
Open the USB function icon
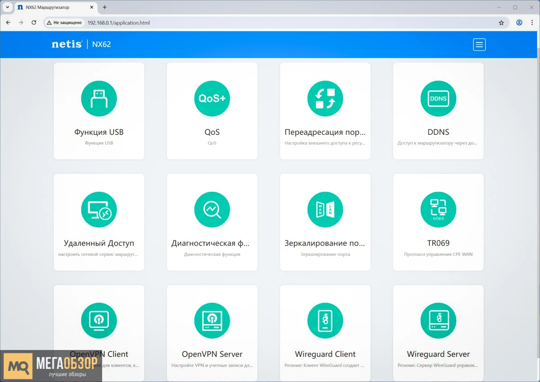[x=99, y=99]
